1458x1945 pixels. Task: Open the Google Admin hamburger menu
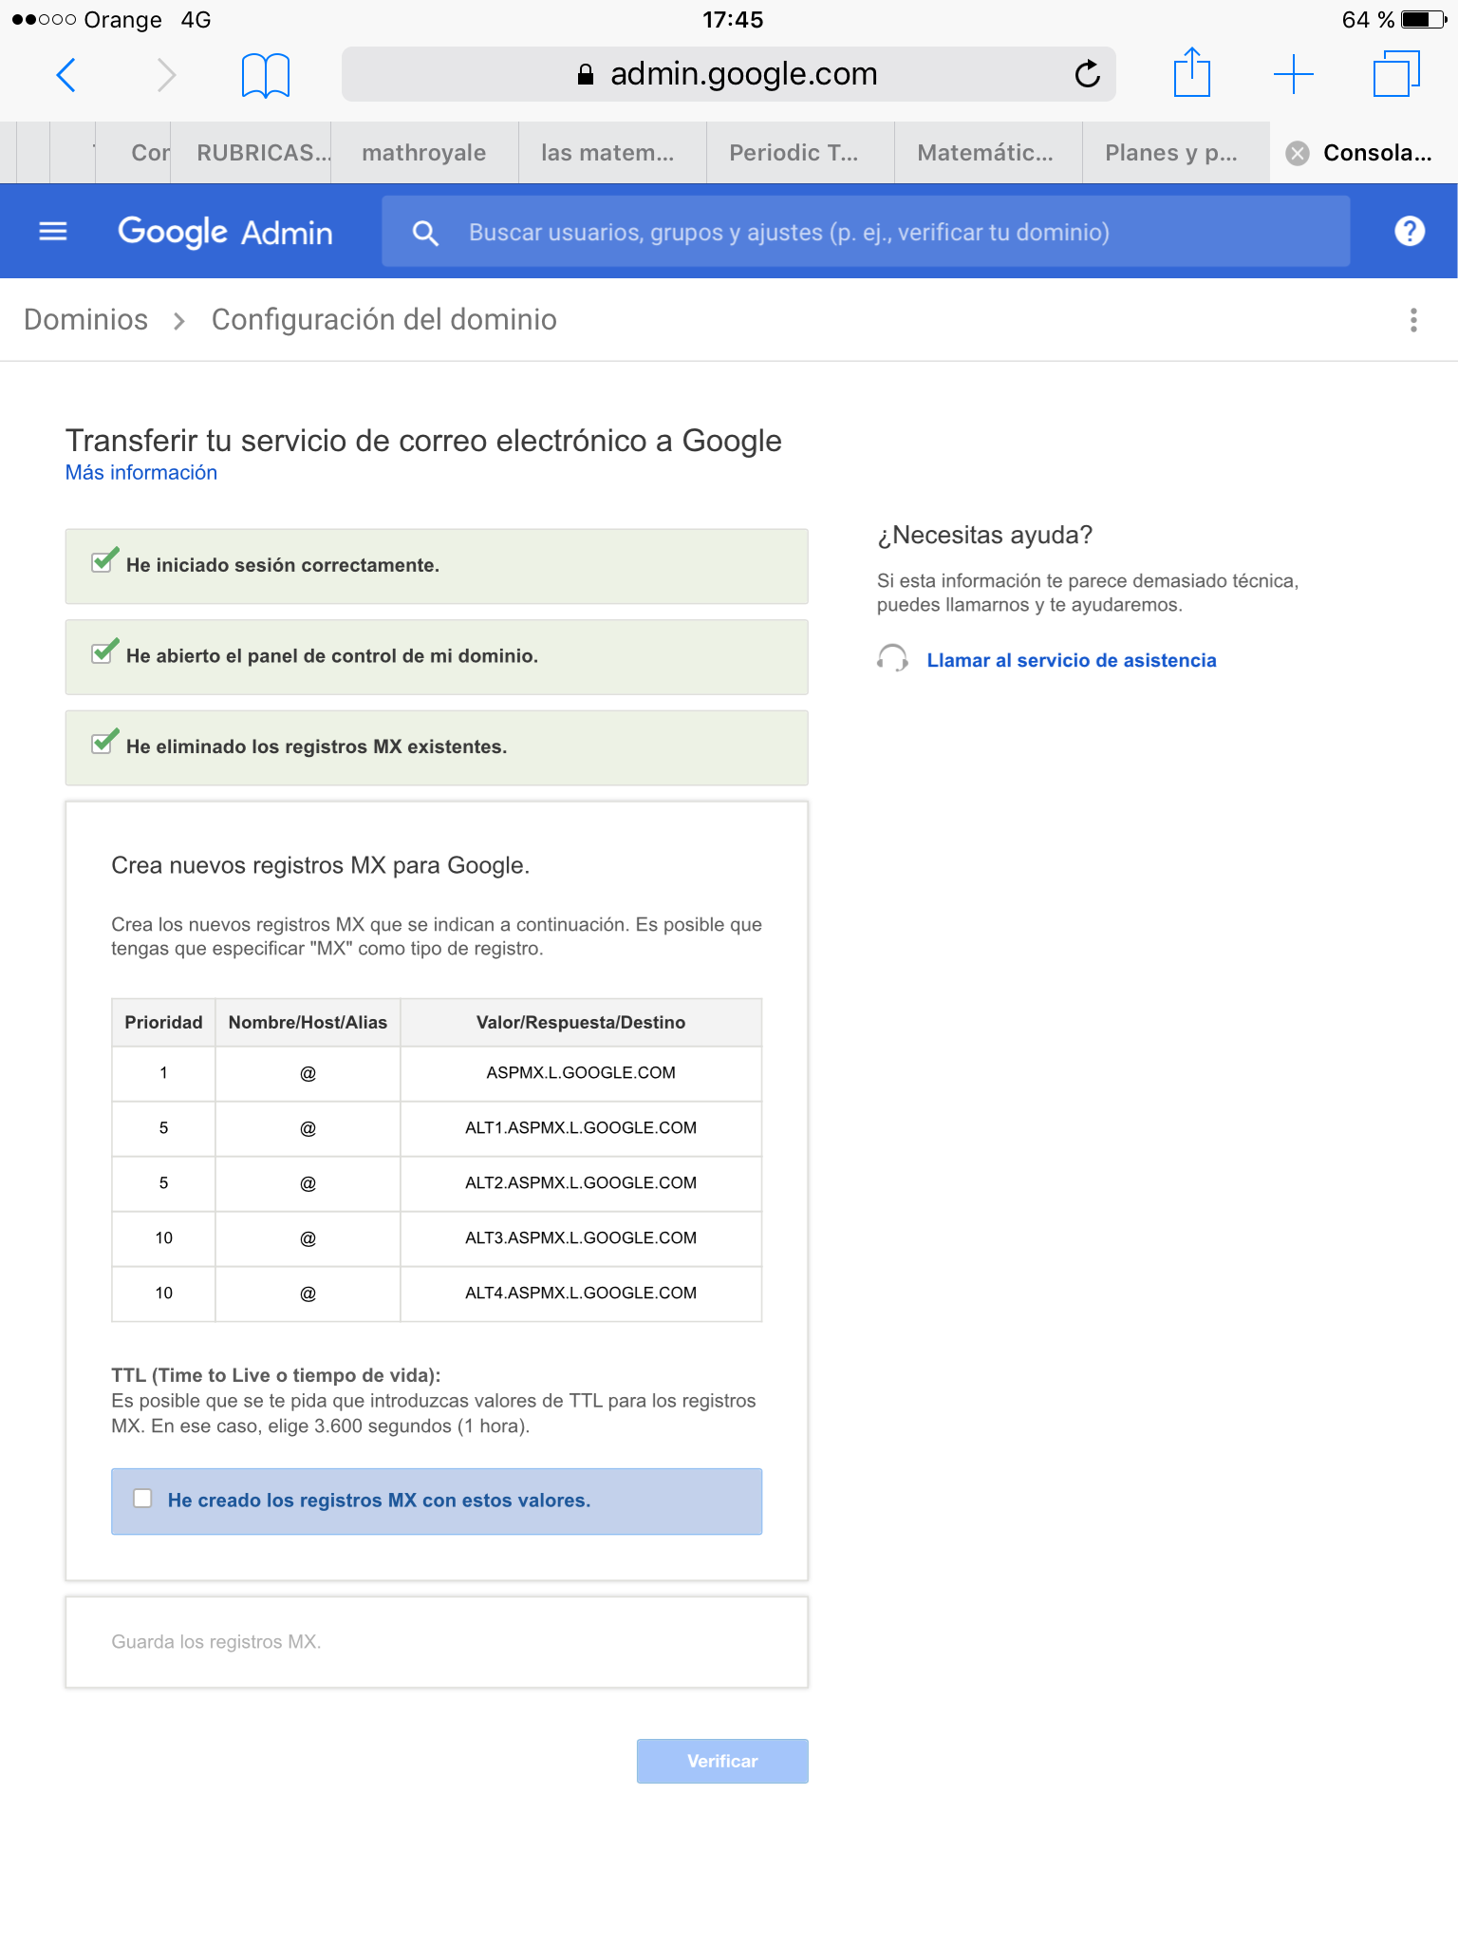click(x=53, y=231)
